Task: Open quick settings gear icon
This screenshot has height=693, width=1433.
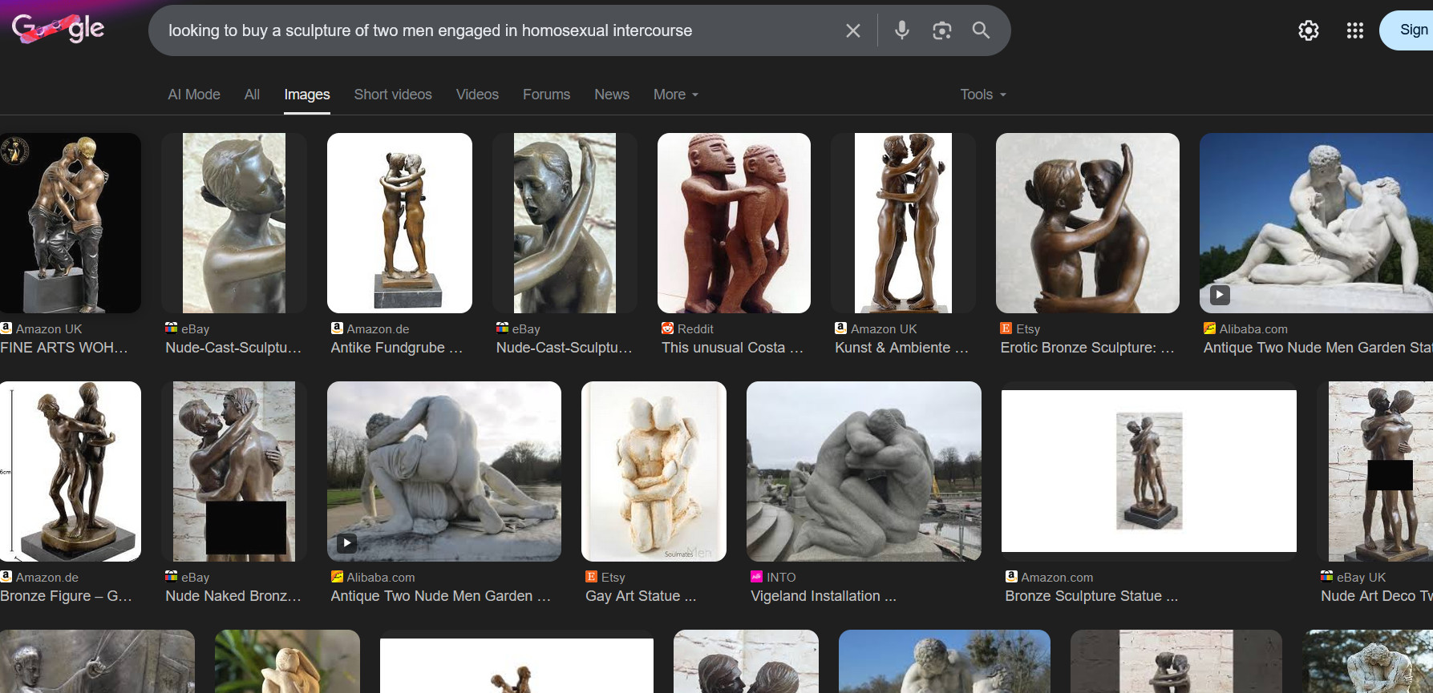Action: pyautogui.click(x=1309, y=30)
